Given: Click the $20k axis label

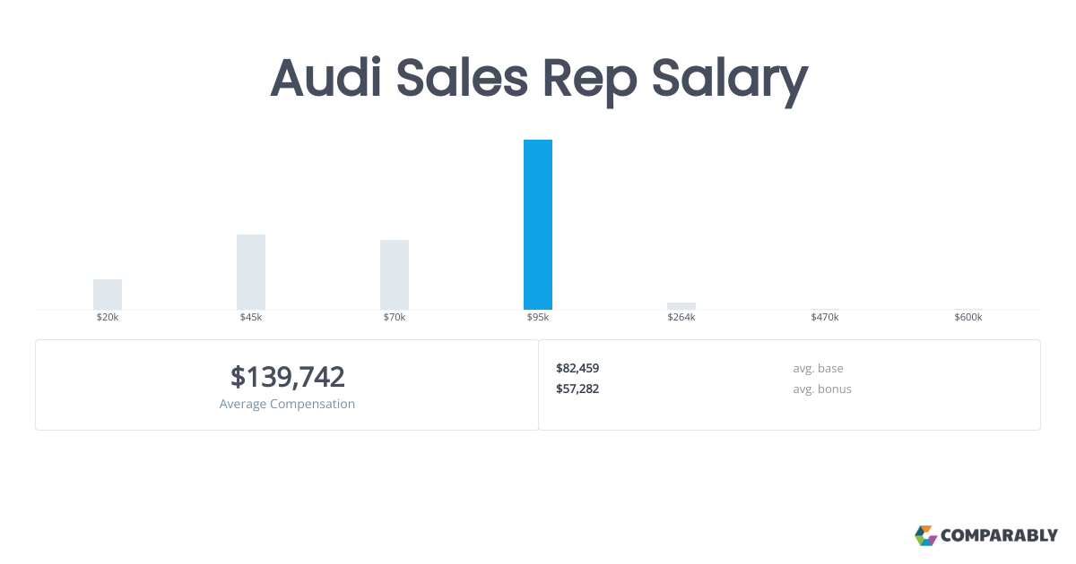Looking at the screenshot, I should pyautogui.click(x=108, y=317).
